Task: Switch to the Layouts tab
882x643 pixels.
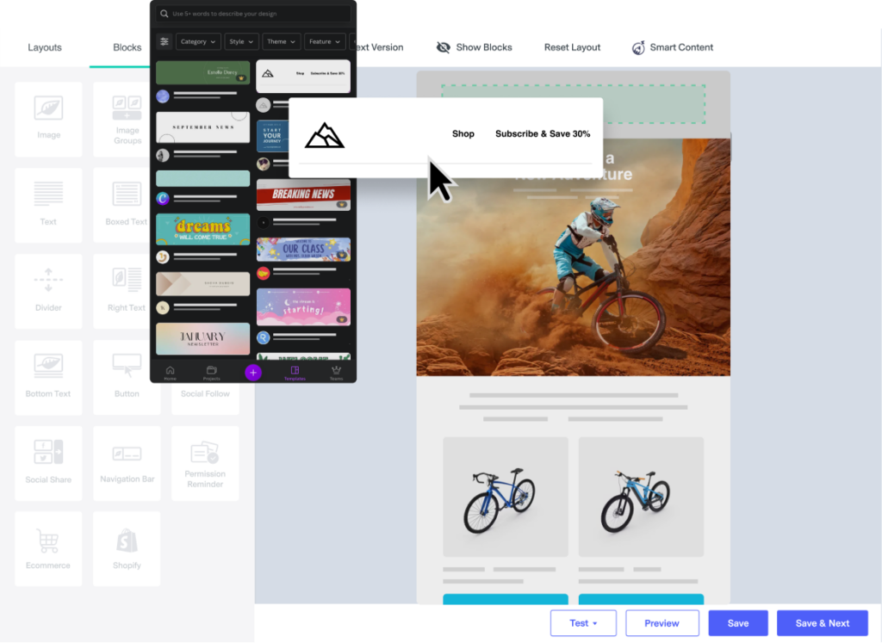Action: tap(45, 47)
